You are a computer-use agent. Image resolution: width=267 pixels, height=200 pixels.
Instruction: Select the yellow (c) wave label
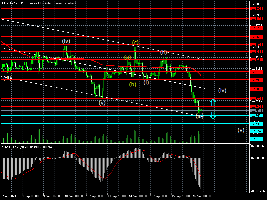135,42
